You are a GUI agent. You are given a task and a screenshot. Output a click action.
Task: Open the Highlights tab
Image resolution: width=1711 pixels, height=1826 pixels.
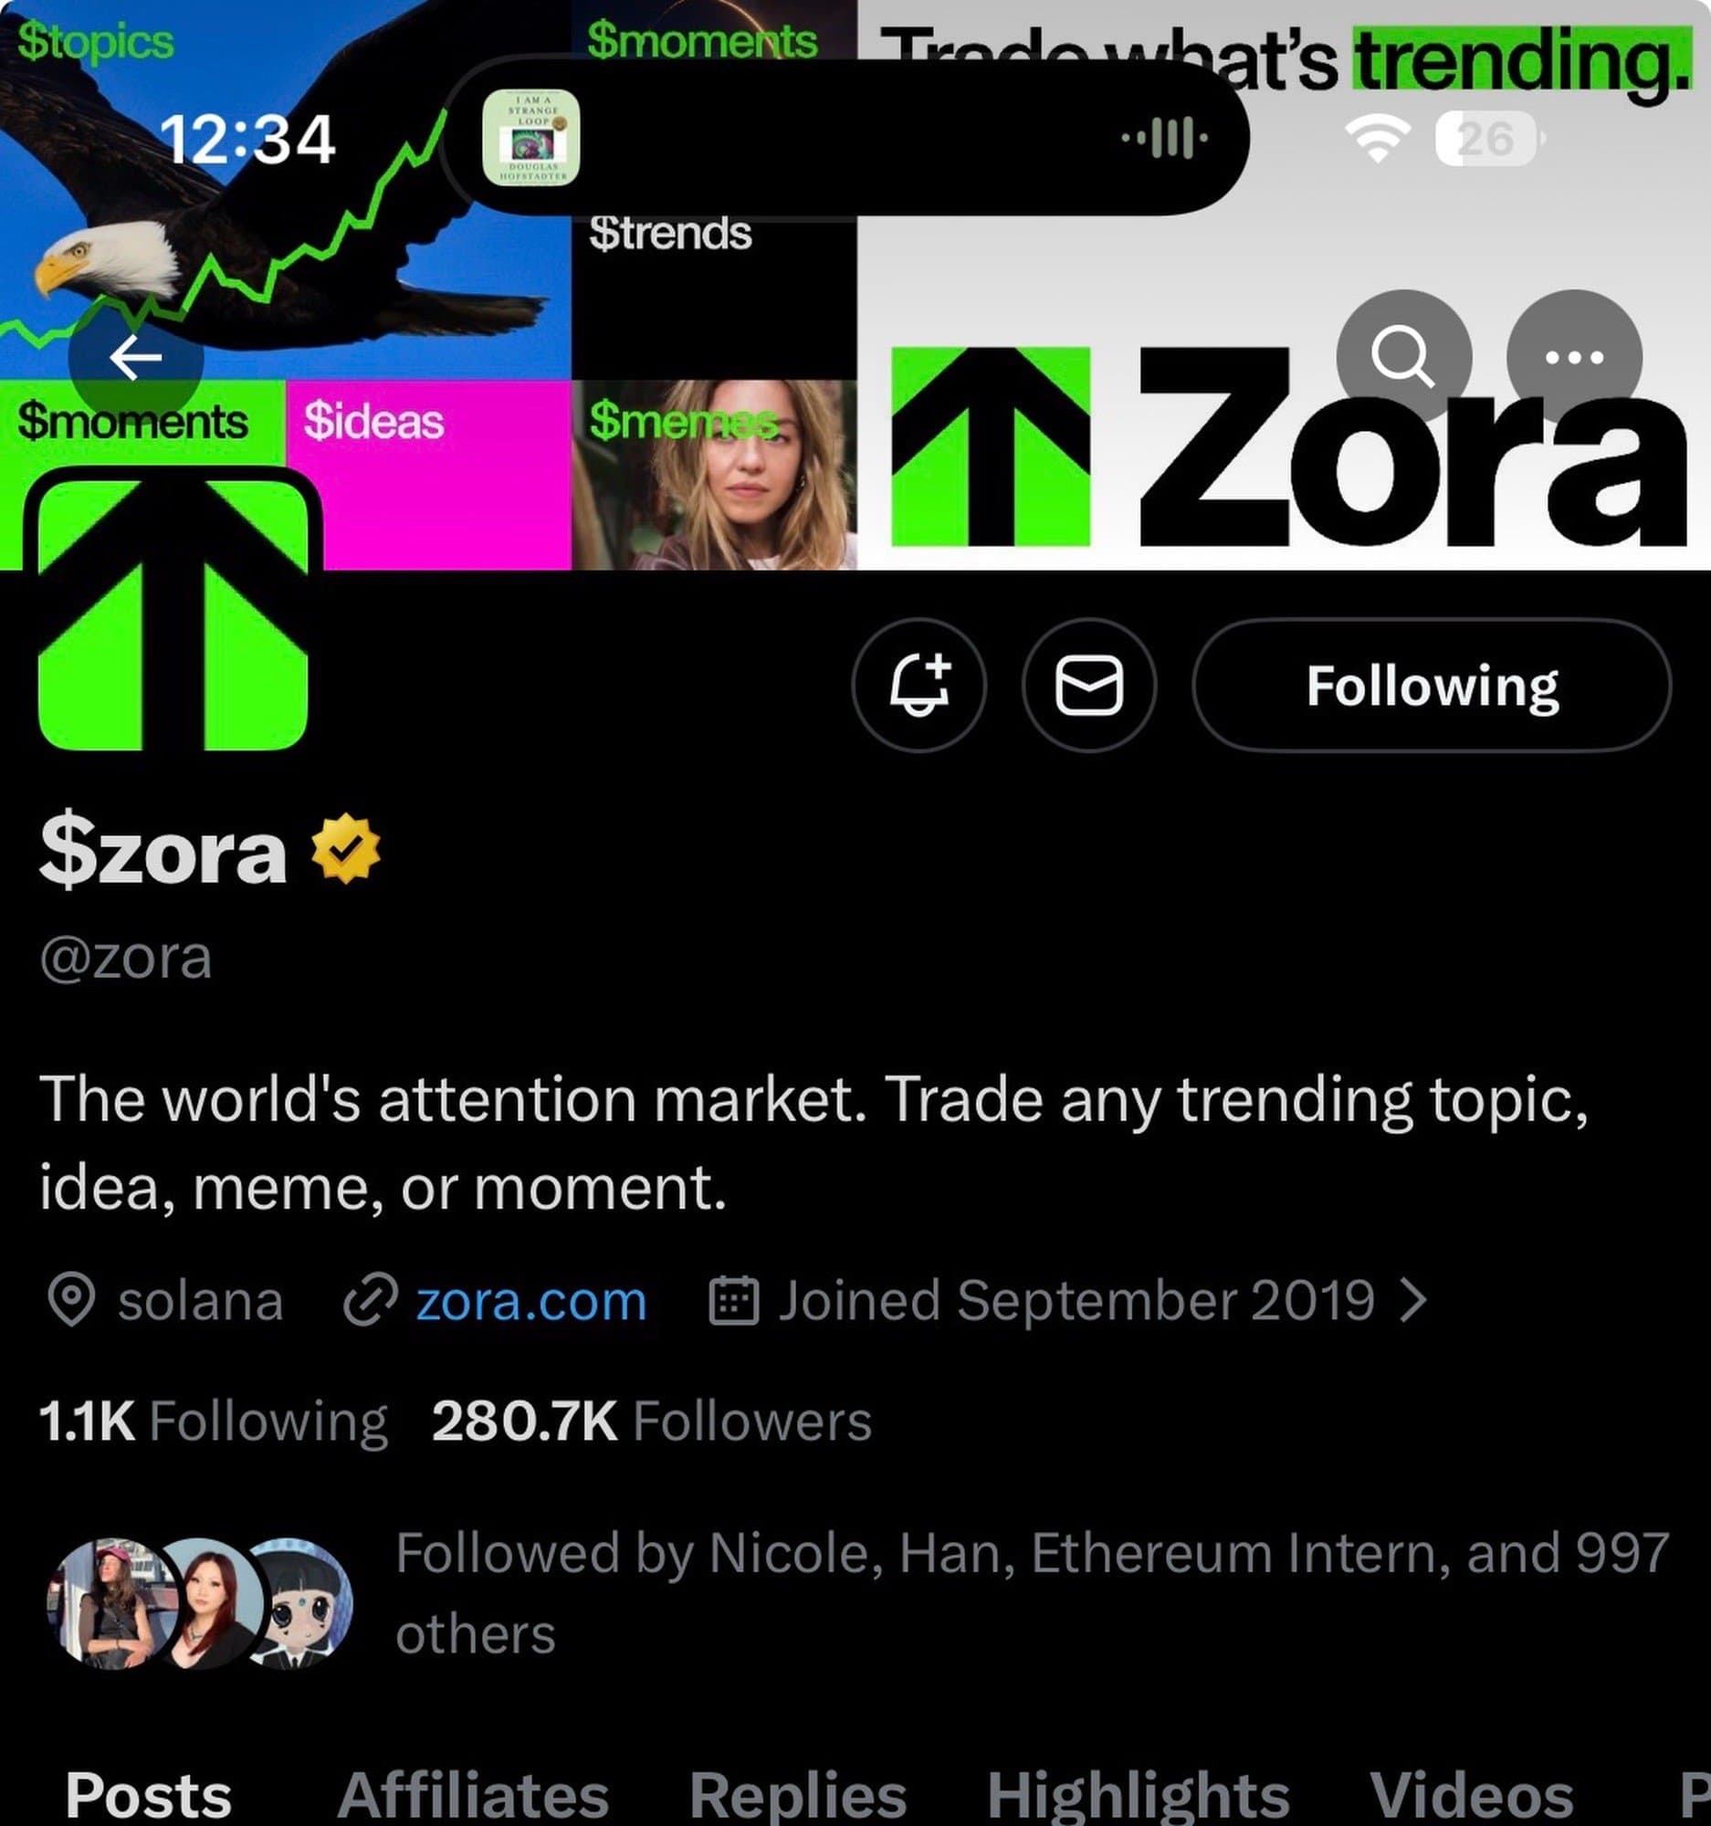[x=1139, y=1795]
